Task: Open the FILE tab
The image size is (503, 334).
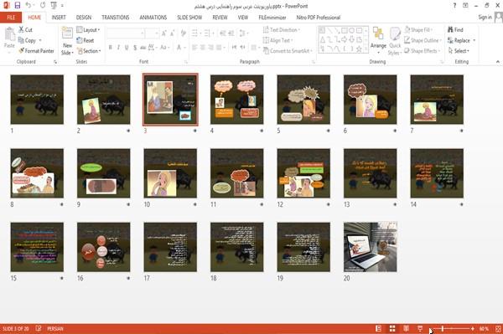Action: point(11,18)
